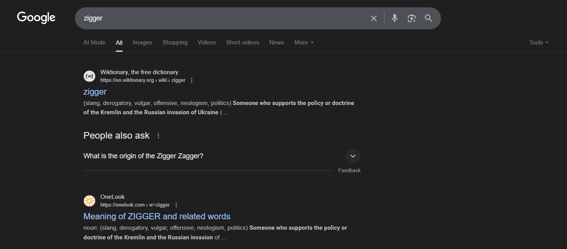Click the Wiktionary, the free dictionary site name
This screenshot has width=567, height=249.
pos(139,72)
